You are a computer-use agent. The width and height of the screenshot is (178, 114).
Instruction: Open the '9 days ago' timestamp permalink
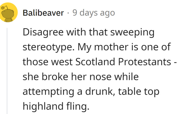[94, 13]
